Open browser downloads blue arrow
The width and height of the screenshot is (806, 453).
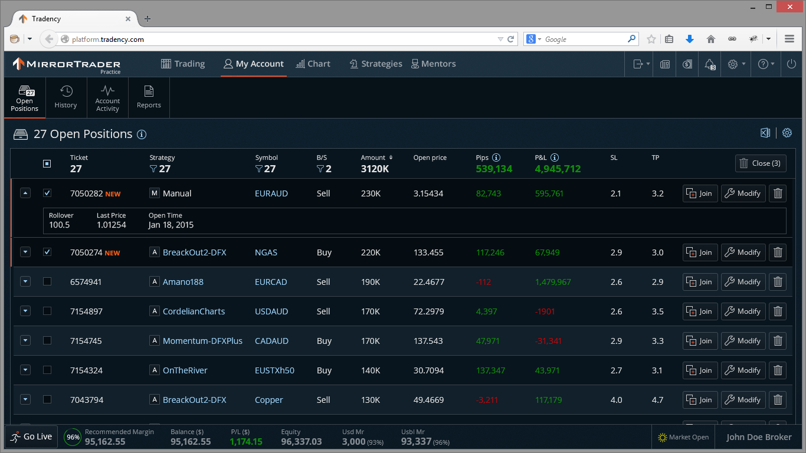tap(690, 40)
